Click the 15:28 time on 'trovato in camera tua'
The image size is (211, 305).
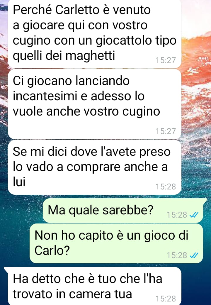[166, 299]
